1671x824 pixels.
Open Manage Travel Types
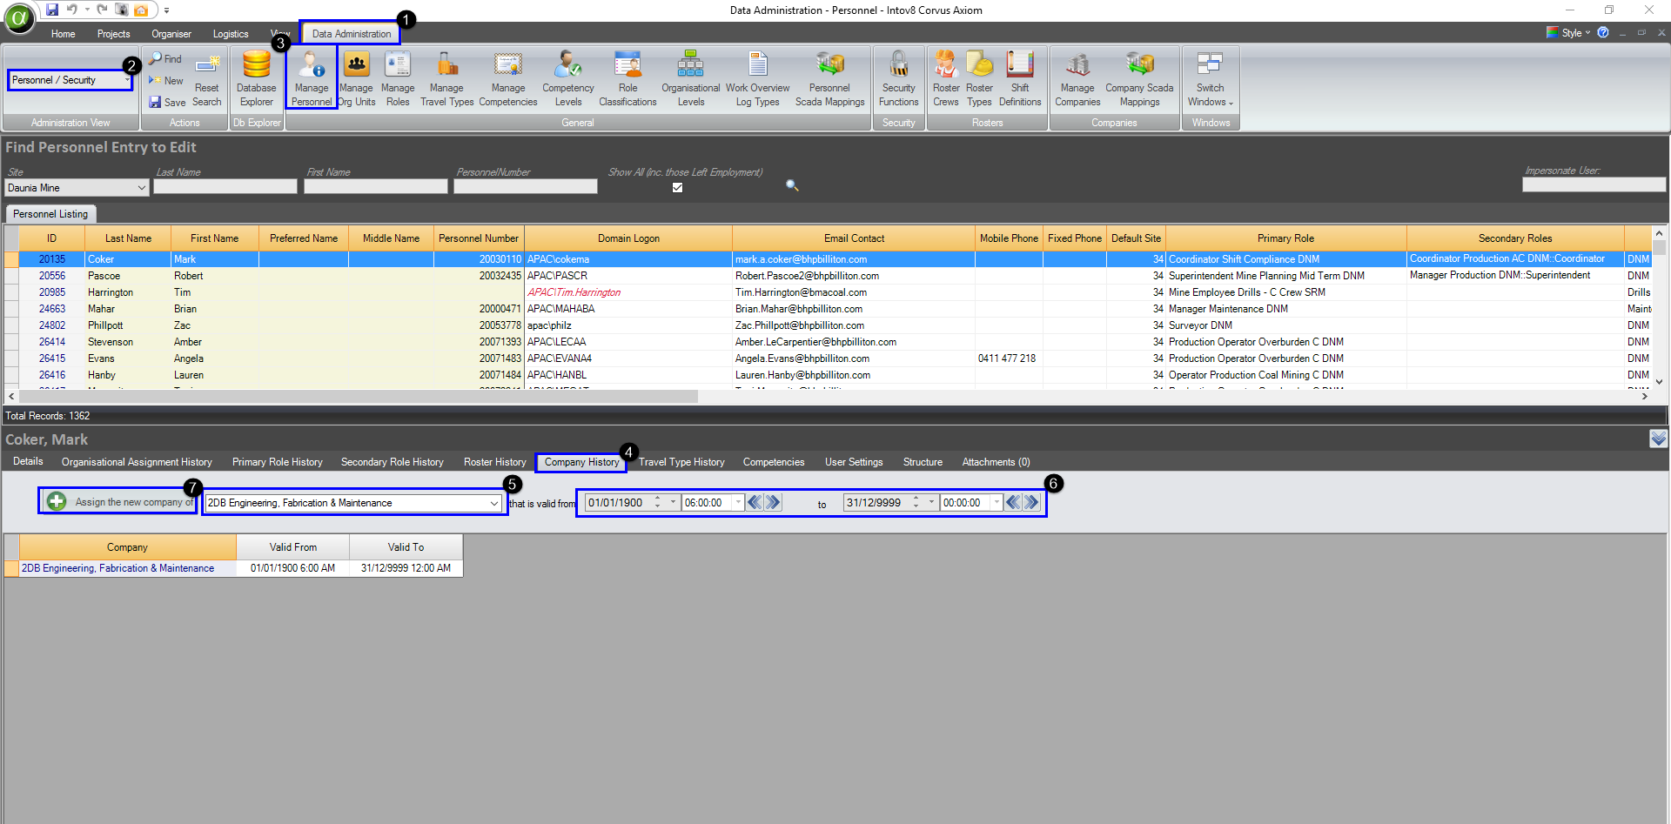446,78
